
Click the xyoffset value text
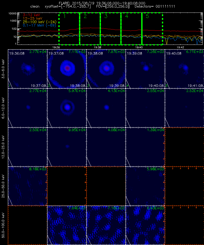point(68,7)
